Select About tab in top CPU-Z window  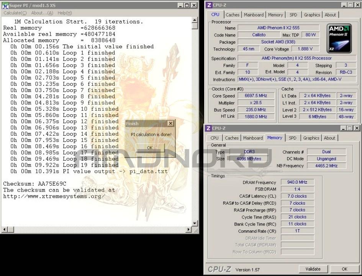tap(330, 15)
